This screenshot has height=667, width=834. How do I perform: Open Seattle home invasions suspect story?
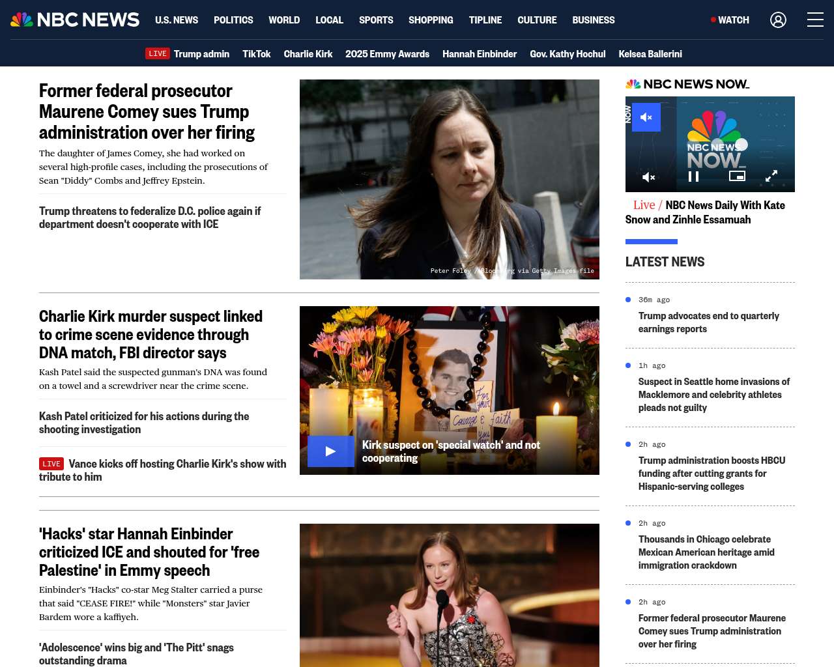714,395
